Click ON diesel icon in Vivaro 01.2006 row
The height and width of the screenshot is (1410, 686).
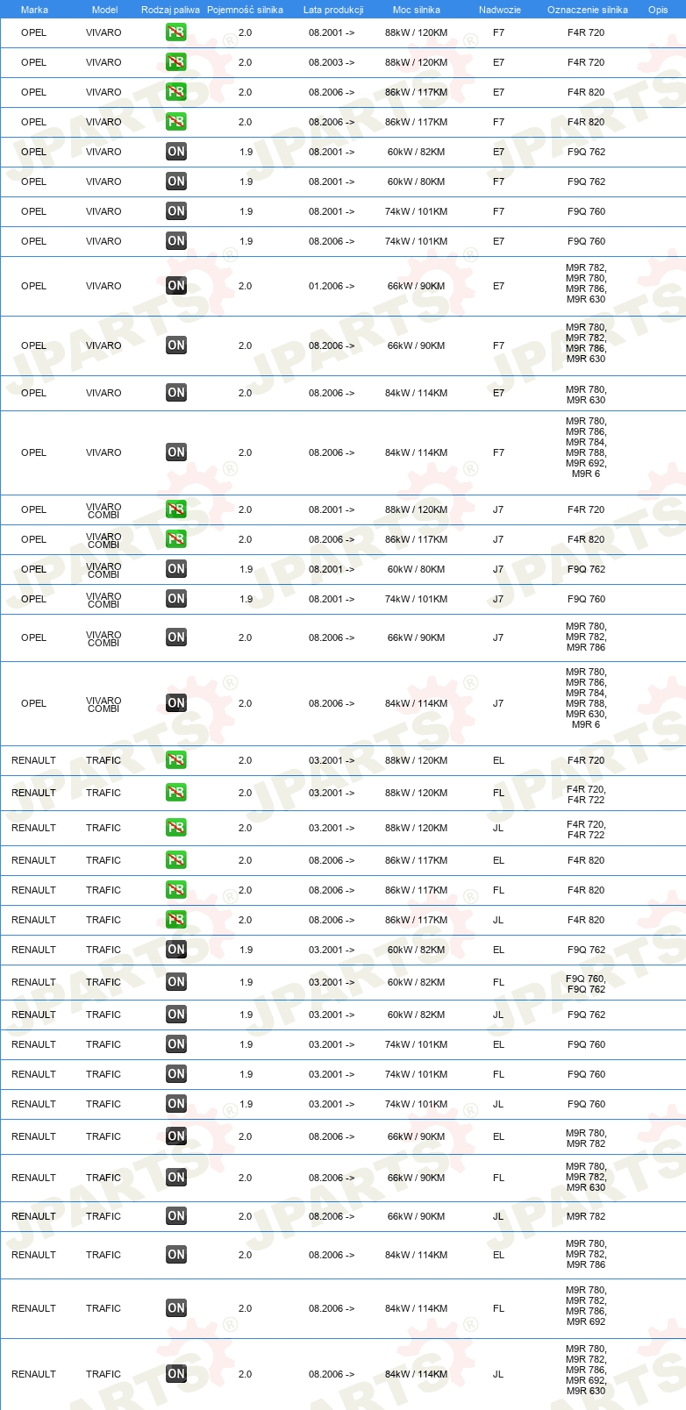[x=176, y=286]
